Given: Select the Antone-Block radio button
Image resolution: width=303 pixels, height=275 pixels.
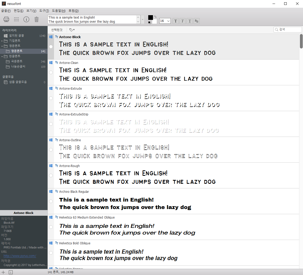Looking at the screenshot, I should point(51,47).
